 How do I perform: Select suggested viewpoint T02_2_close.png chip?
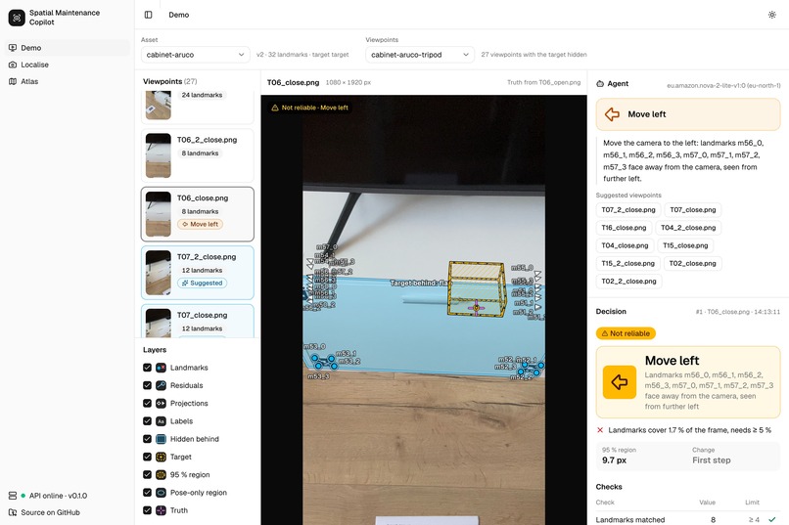629,282
